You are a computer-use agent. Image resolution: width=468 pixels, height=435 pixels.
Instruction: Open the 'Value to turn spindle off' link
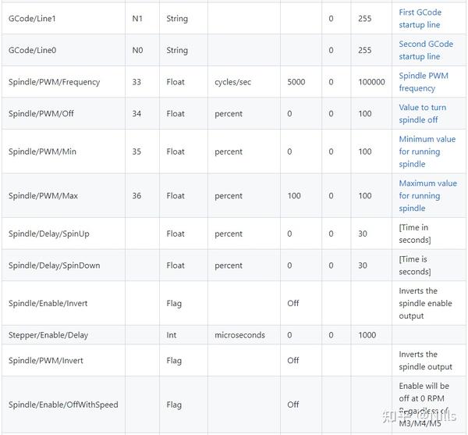422,113
